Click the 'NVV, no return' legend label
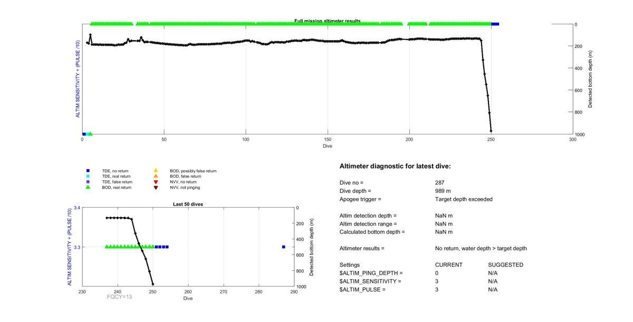The image size is (633, 322). tap(183, 182)
